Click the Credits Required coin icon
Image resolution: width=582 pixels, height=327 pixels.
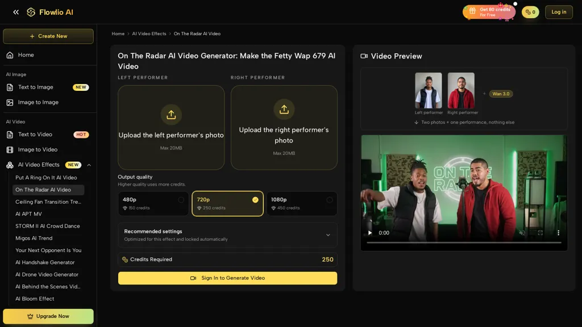tap(125, 259)
